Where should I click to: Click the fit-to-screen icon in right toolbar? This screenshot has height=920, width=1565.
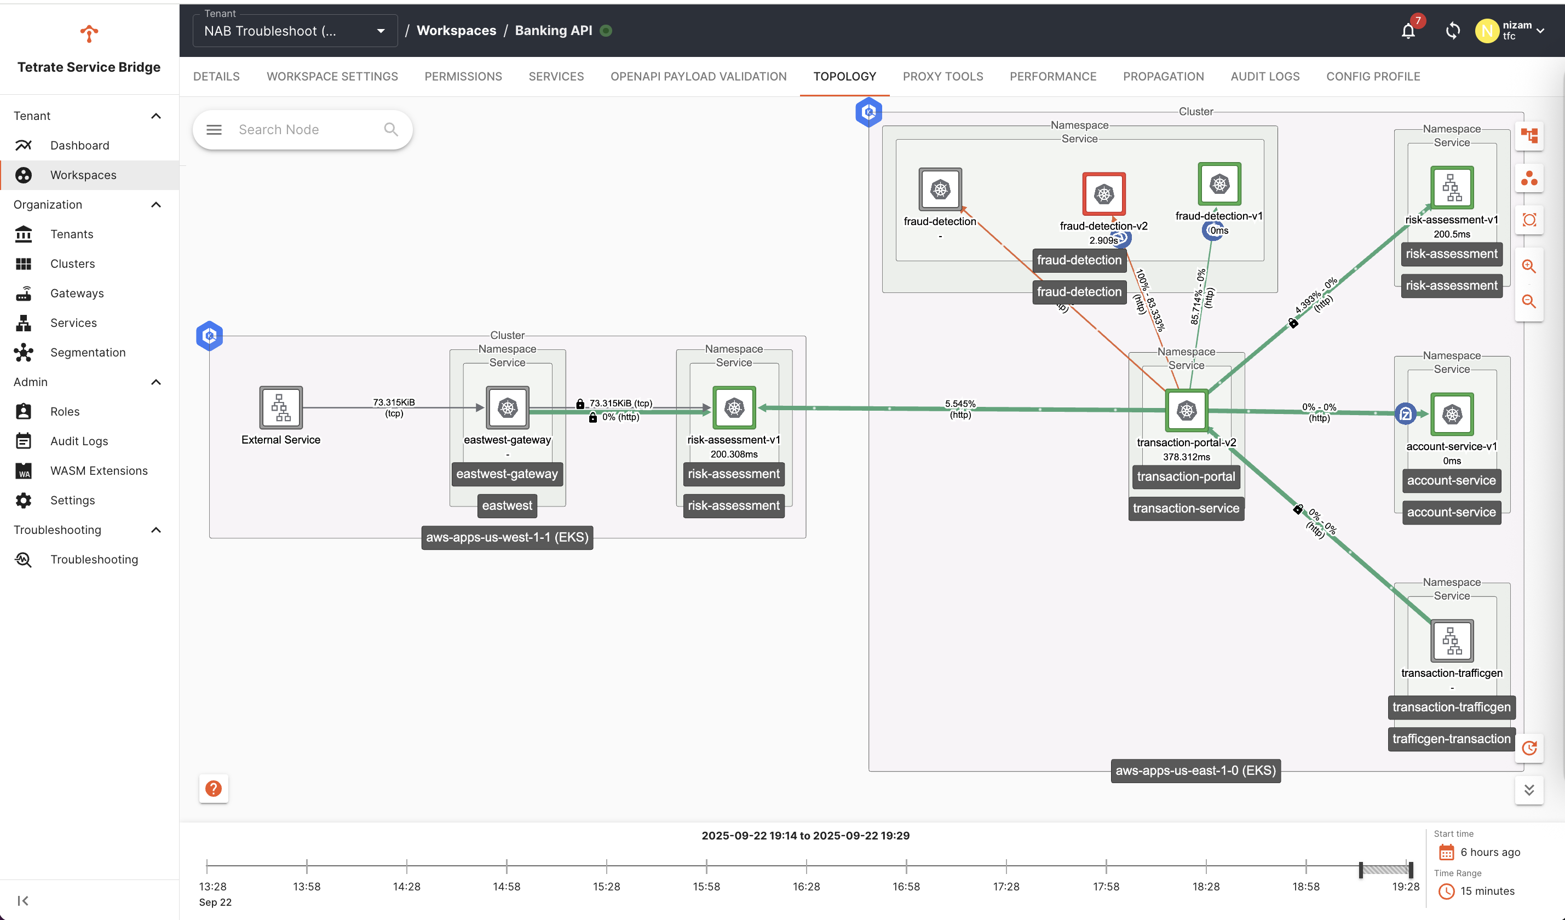click(x=1529, y=220)
